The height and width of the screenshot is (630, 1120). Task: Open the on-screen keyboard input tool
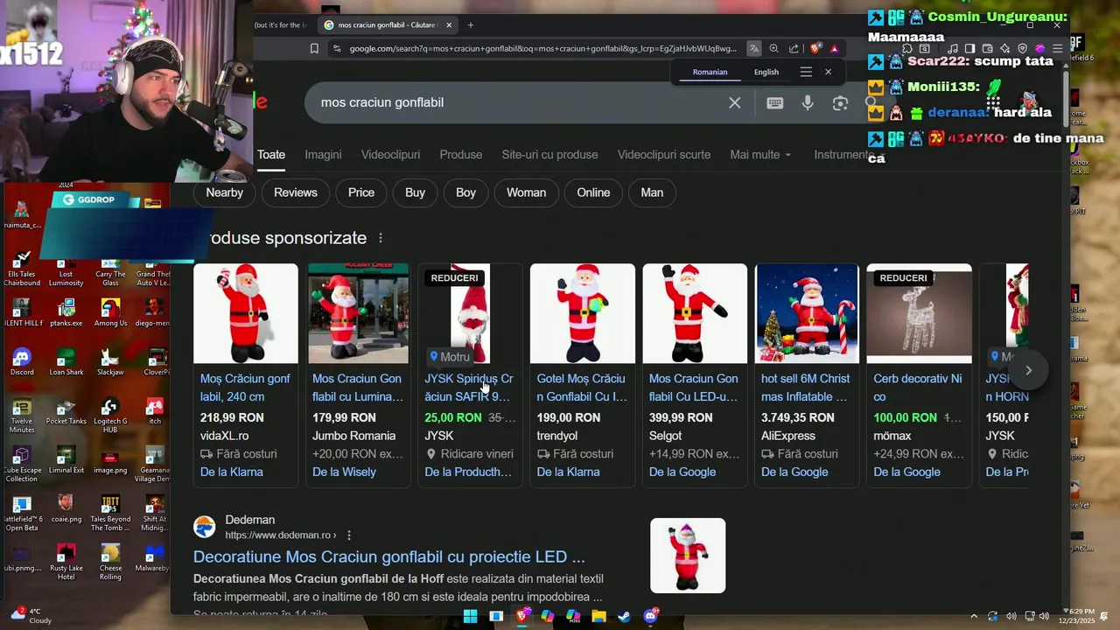coord(774,102)
